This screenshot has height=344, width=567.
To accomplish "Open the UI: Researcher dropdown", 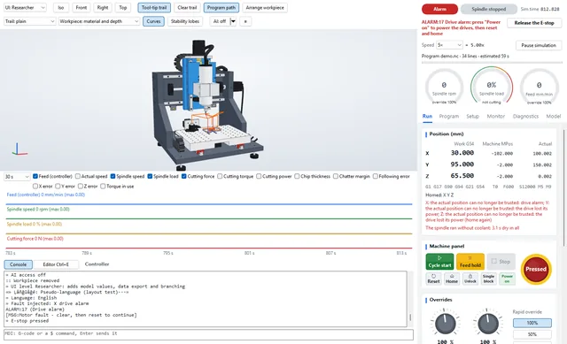I will [x=26, y=8].
